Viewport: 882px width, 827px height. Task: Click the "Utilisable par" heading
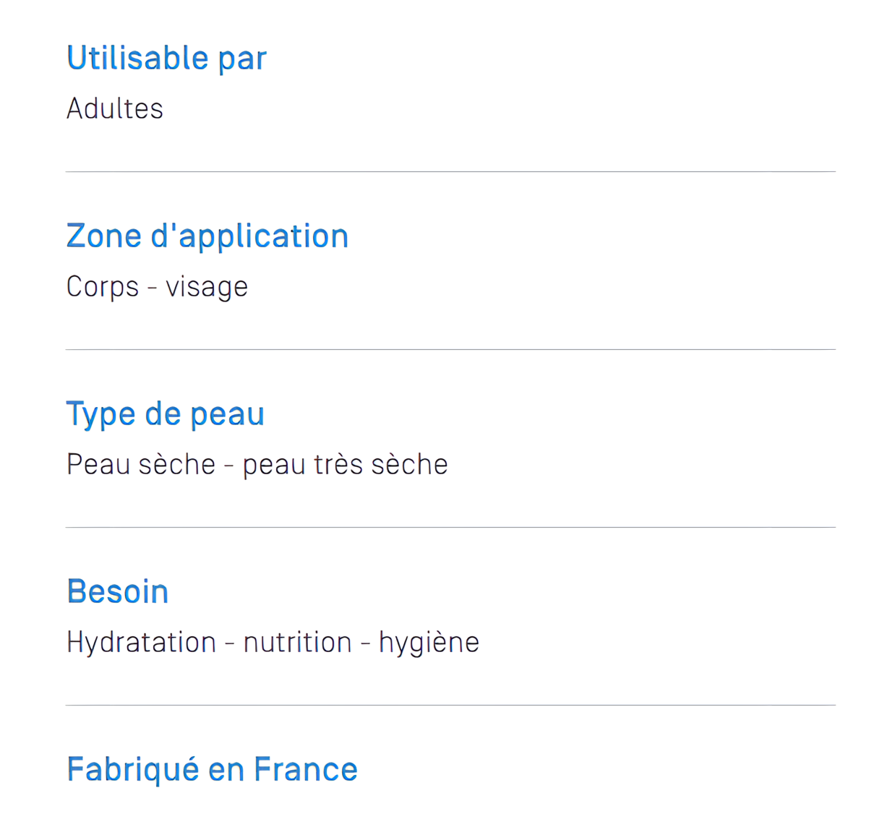click(x=166, y=59)
